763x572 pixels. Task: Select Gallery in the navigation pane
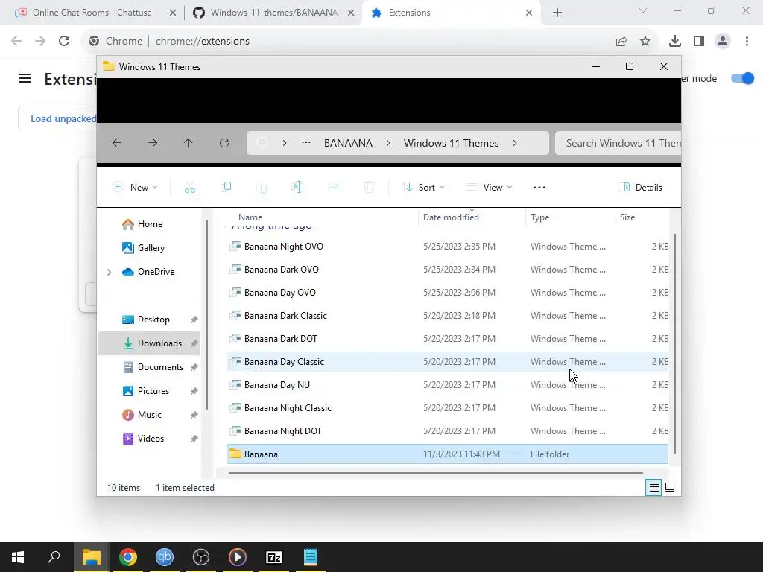(x=151, y=248)
